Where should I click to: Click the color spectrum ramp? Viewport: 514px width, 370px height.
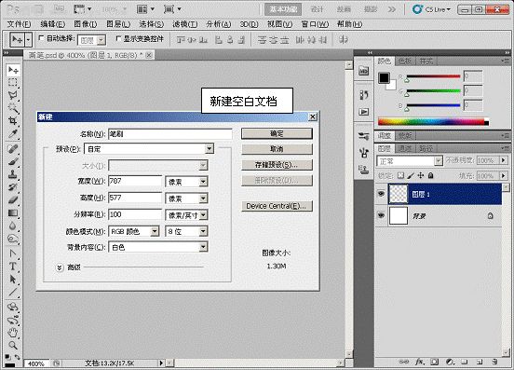(433, 122)
